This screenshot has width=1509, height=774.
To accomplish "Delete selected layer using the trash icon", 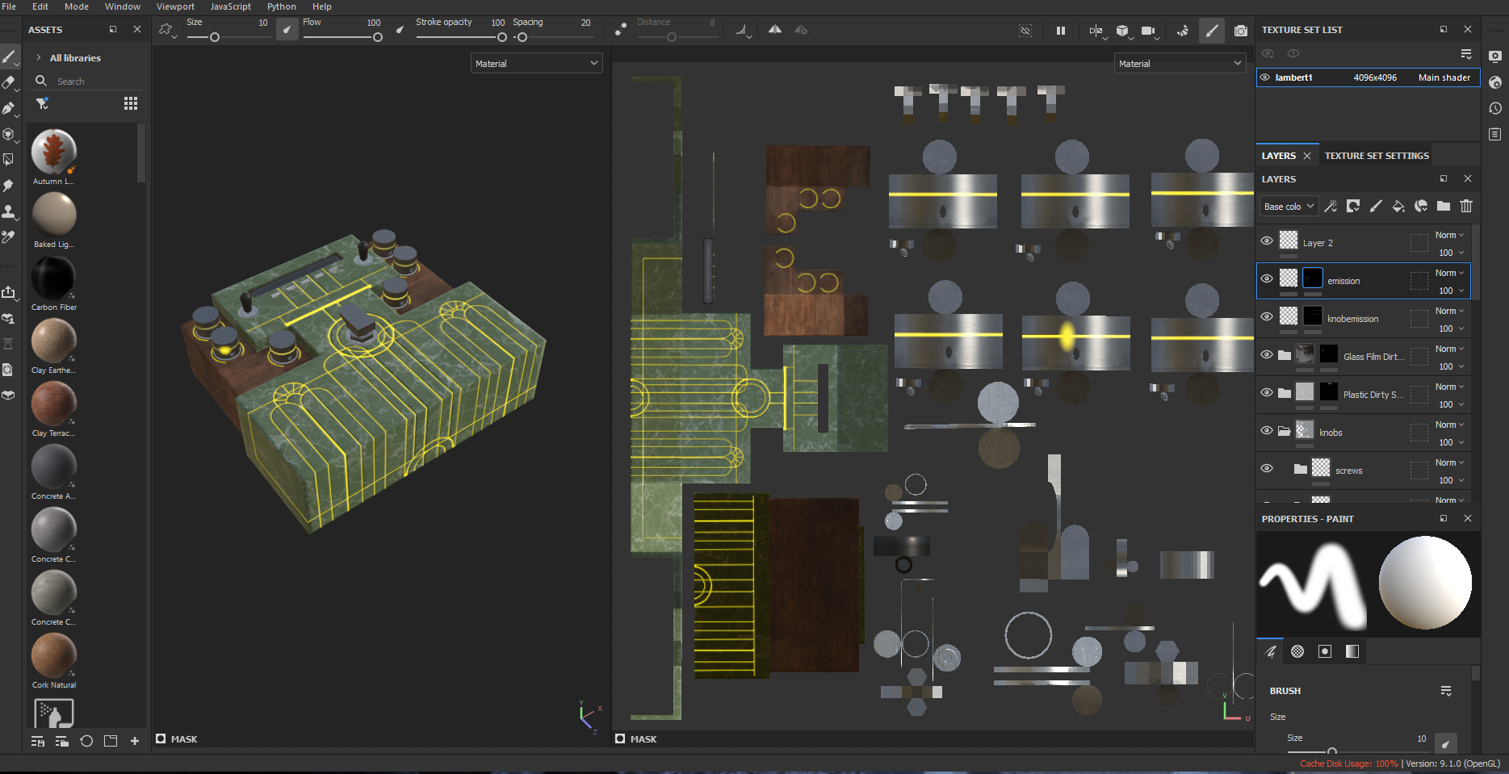I will 1467,207.
